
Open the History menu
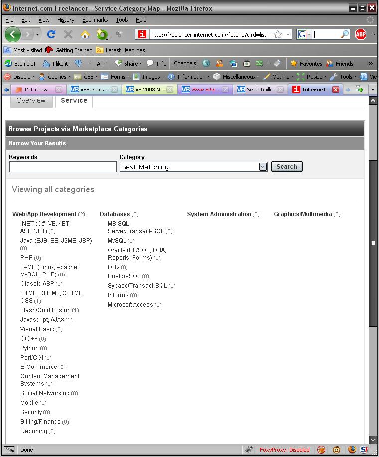pos(66,20)
